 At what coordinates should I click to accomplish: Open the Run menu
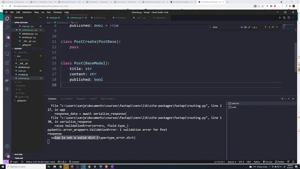[x=49, y=12]
